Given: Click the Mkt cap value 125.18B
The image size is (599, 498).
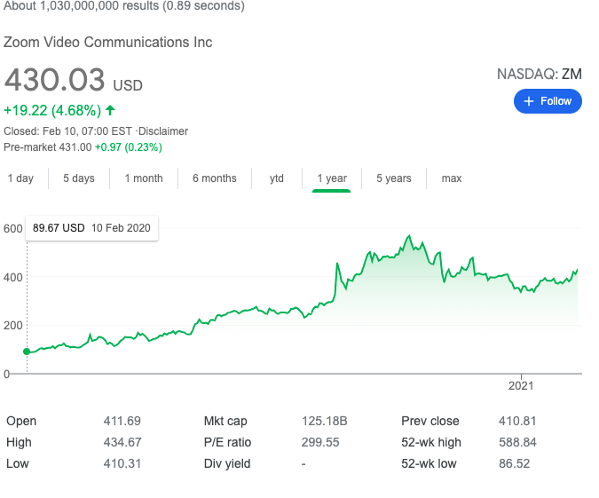Looking at the screenshot, I should coord(324,421).
